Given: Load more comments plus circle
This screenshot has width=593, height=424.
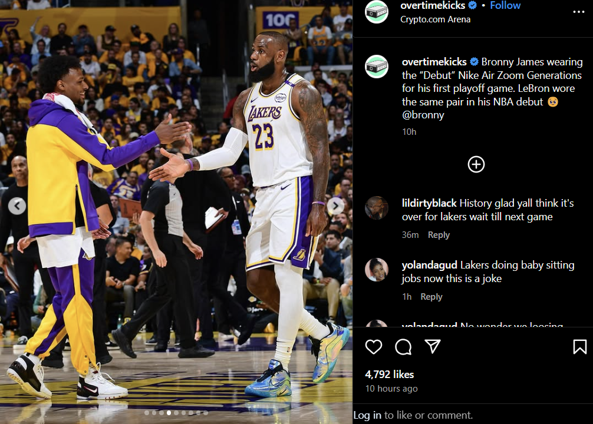Looking at the screenshot, I should (476, 164).
